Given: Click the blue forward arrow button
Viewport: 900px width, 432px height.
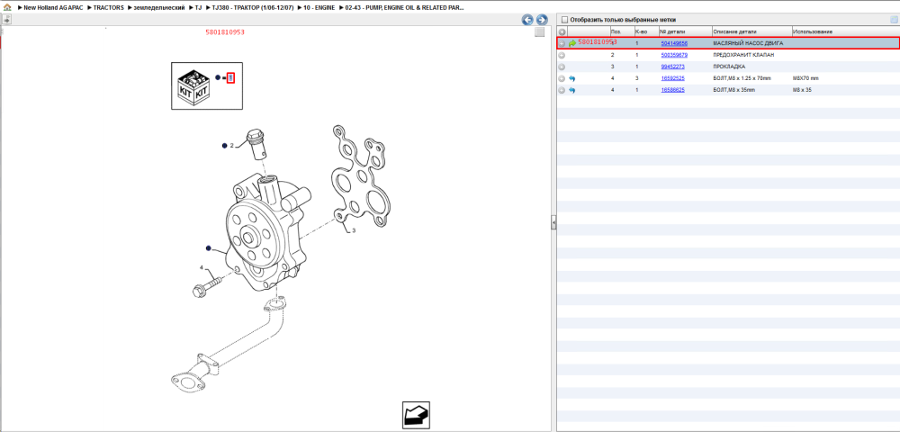Looking at the screenshot, I should (x=541, y=20).
